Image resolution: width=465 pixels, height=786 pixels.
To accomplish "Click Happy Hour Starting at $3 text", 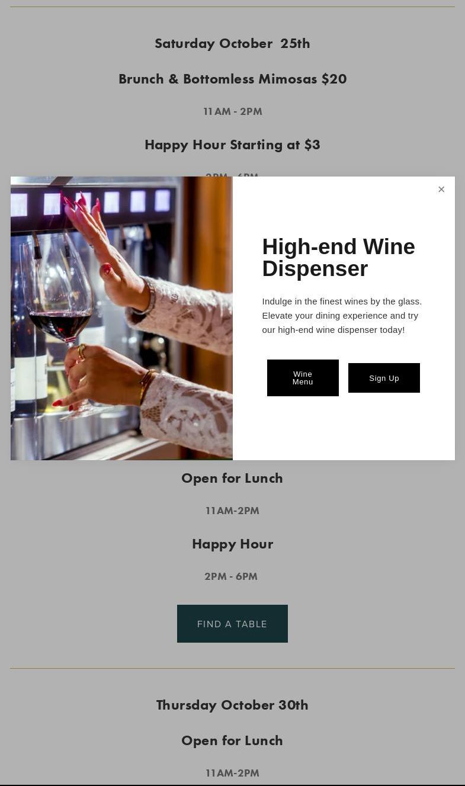I will point(232,145).
